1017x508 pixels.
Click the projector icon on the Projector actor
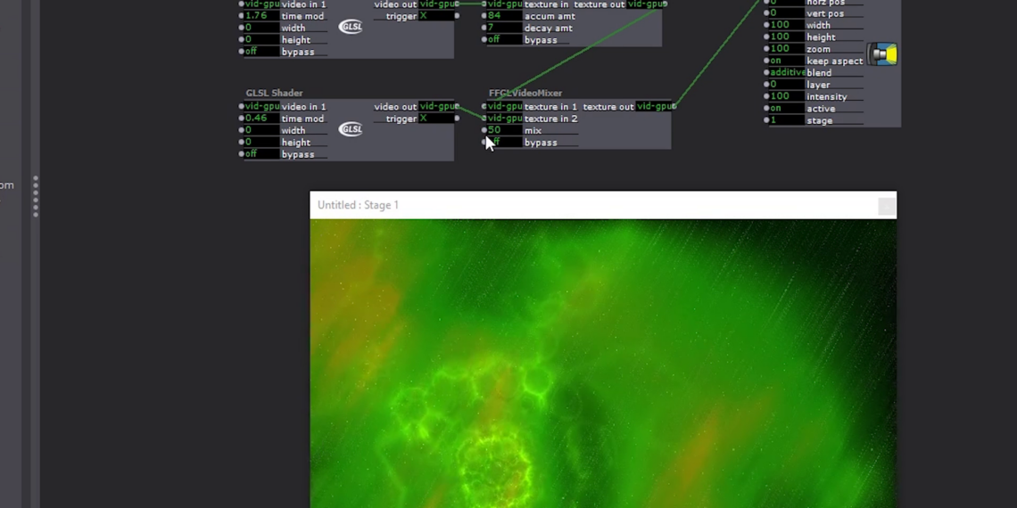[883, 54]
